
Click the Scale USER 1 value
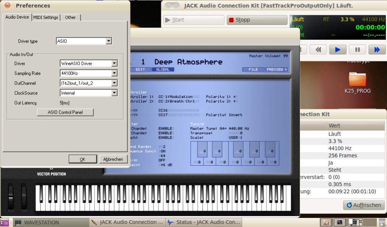[235, 138]
